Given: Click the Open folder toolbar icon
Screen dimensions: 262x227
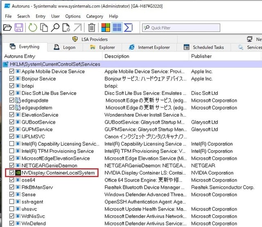Looking at the screenshot, I should pyautogui.click(x=7, y=28).
